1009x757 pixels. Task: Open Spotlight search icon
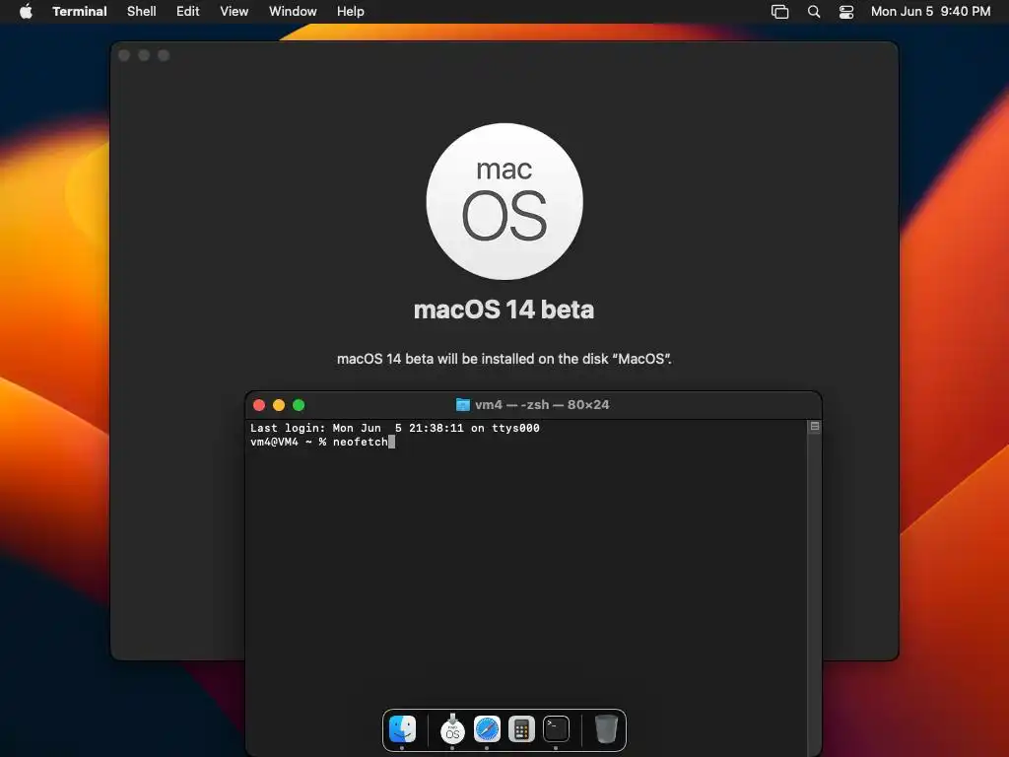point(814,12)
